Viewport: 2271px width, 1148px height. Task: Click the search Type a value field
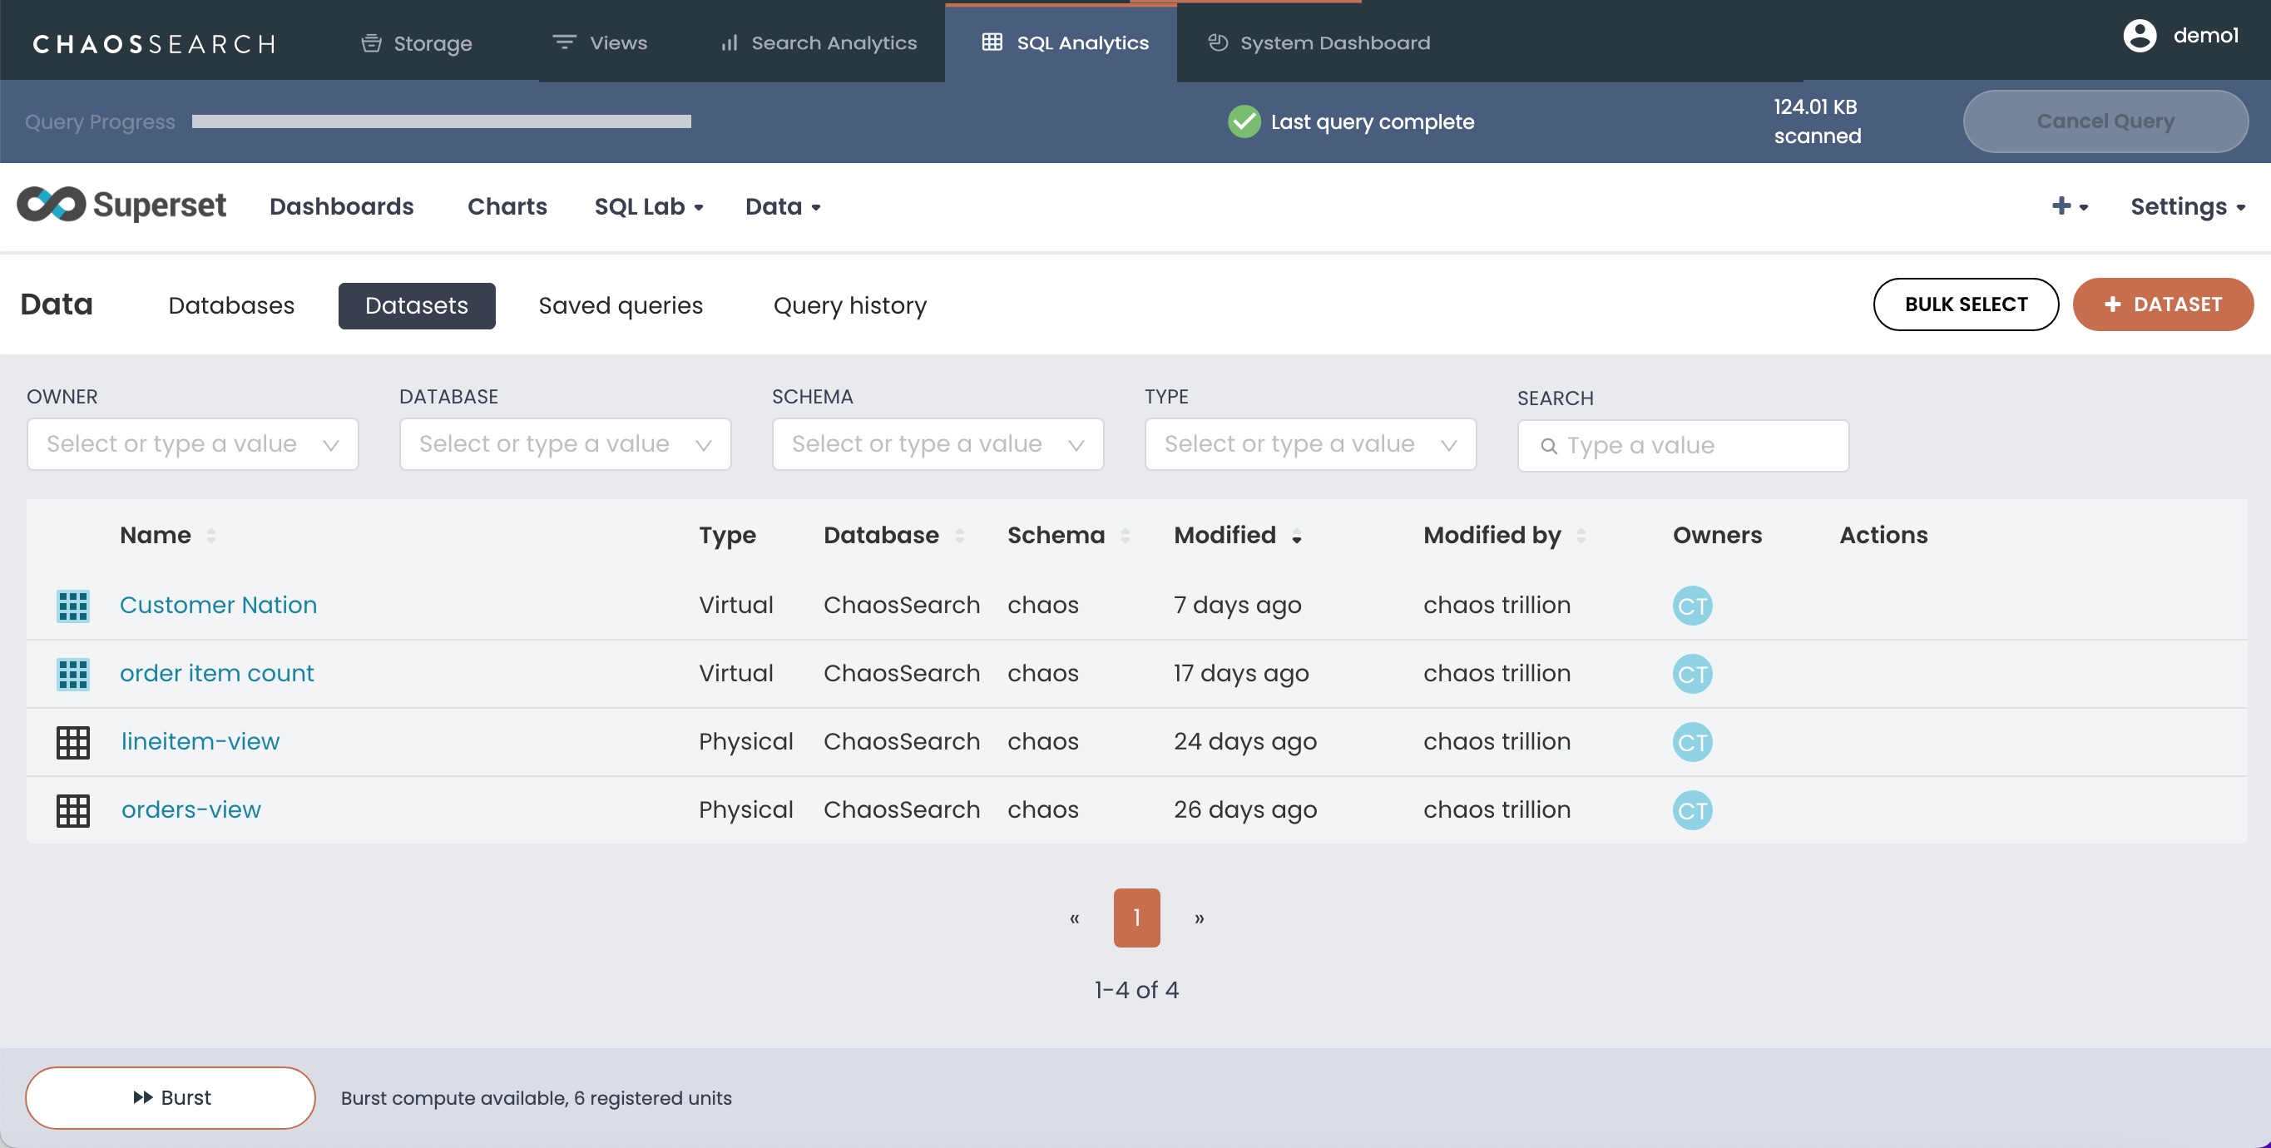1682,445
